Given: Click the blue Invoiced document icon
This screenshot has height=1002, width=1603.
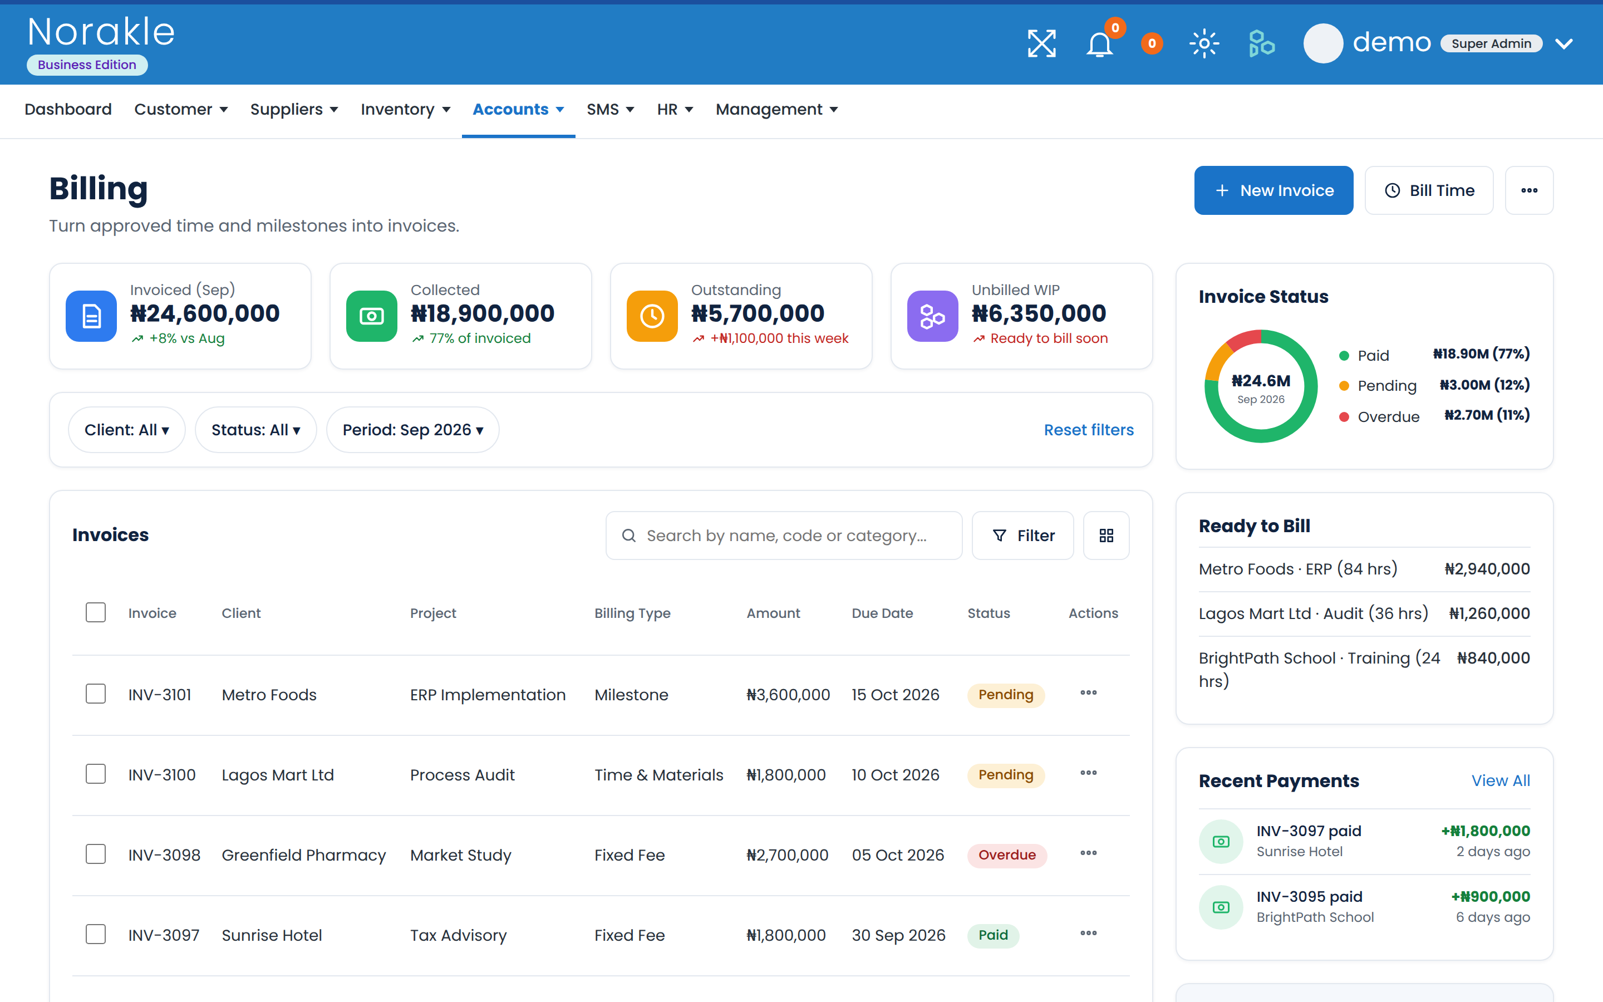Looking at the screenshot, I should pos(91,316).
